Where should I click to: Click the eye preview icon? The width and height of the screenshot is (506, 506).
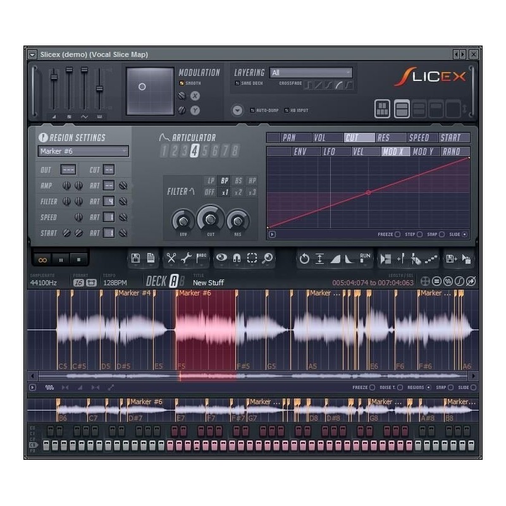coord(221,257)
